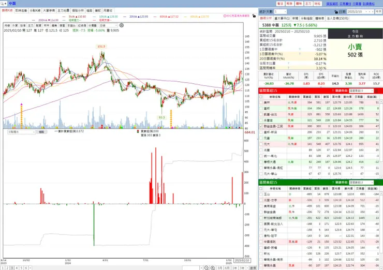This screenshot has height=270, width=383.
Task: Click the 主力 button in top bar
Action: coord(308,4)
